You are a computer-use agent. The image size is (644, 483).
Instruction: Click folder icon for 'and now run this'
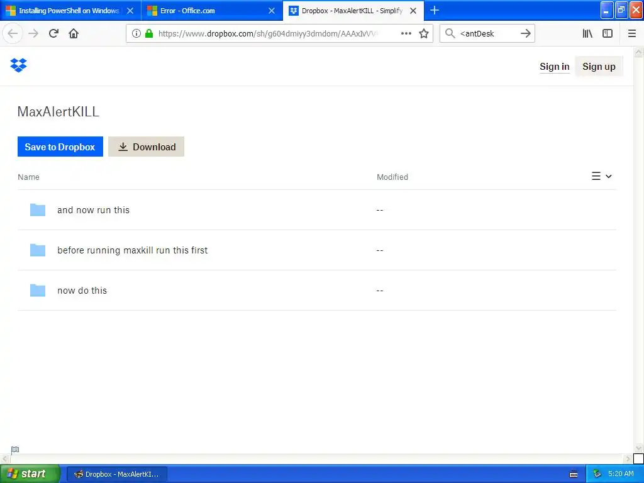pyautogui.click(x=37, y=210)
